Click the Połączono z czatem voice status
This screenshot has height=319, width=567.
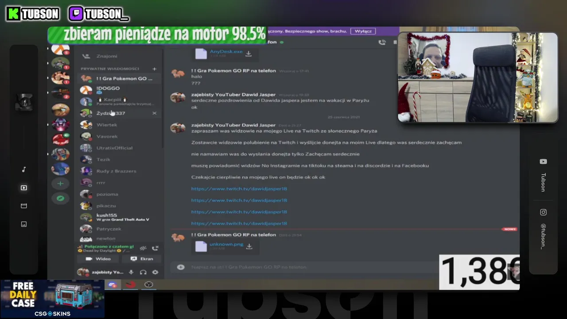[x=109, y=246]
